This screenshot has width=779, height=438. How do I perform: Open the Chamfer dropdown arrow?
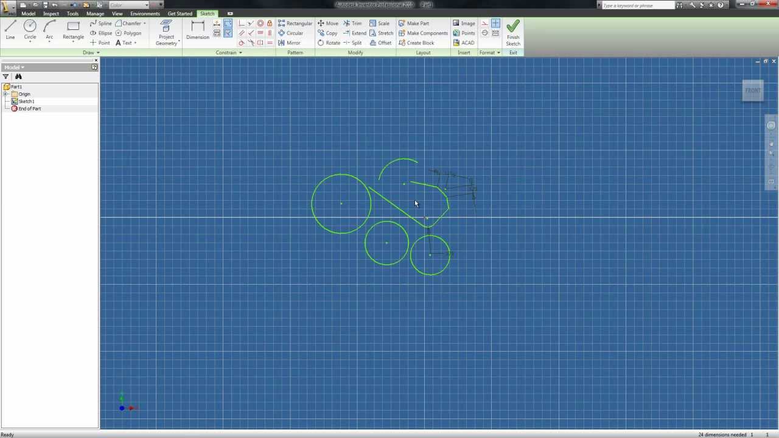coord(145,23)
